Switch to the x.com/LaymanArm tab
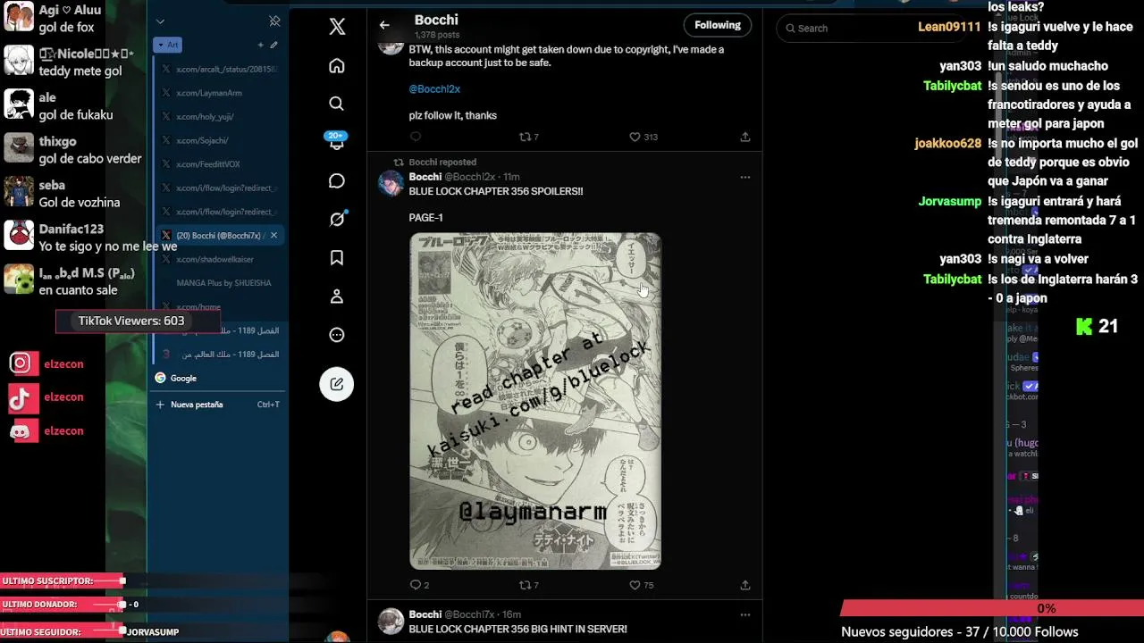Screen dimensions: 1144x643 point(219,93)
